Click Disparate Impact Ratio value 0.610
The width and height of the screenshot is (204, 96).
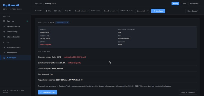(x=59, y=57)
